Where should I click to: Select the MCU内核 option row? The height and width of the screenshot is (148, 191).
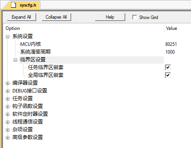click(31, 44)
